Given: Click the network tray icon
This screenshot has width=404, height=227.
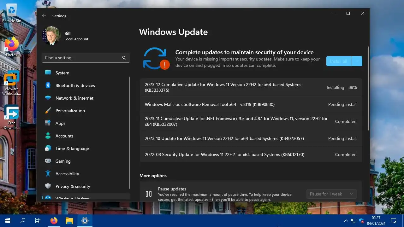Looking at the screenshot, I should (x=354, y=221).
